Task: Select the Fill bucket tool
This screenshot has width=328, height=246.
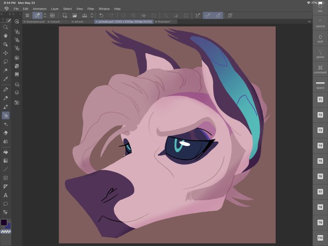Action: (6, 152)
